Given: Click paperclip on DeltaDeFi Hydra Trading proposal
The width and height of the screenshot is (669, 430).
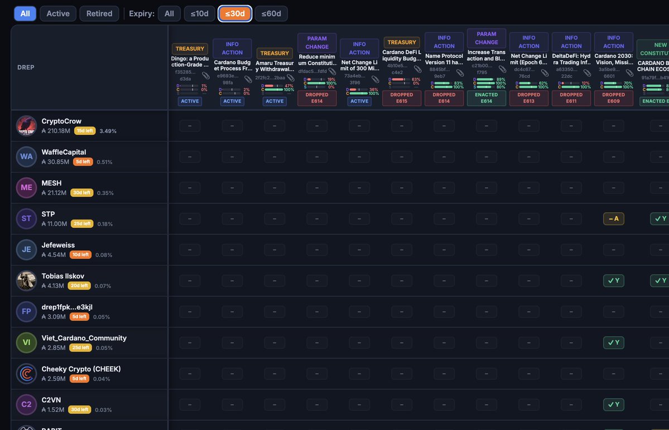Looking at the screenshot, I should 587,73.
